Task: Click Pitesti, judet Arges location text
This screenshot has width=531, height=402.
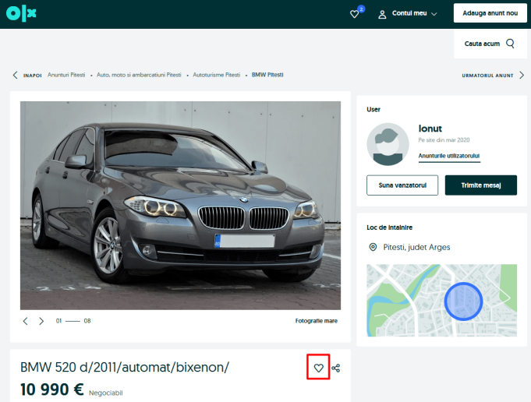Action: (x=416, y=248)
